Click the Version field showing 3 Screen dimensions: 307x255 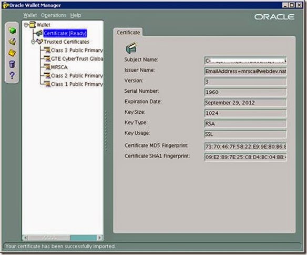pos(245,82)
